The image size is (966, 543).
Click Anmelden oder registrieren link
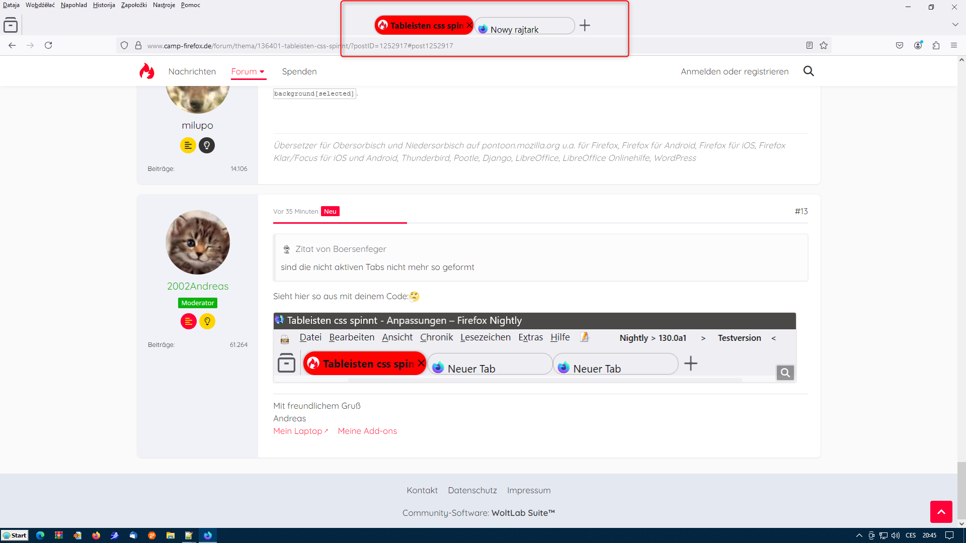click(735, 71)
